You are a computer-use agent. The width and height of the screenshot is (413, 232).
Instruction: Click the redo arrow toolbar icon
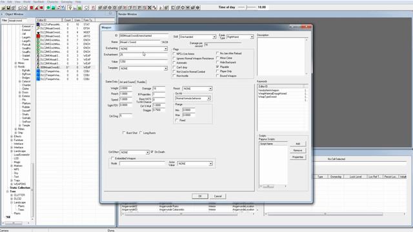[25, 8]
